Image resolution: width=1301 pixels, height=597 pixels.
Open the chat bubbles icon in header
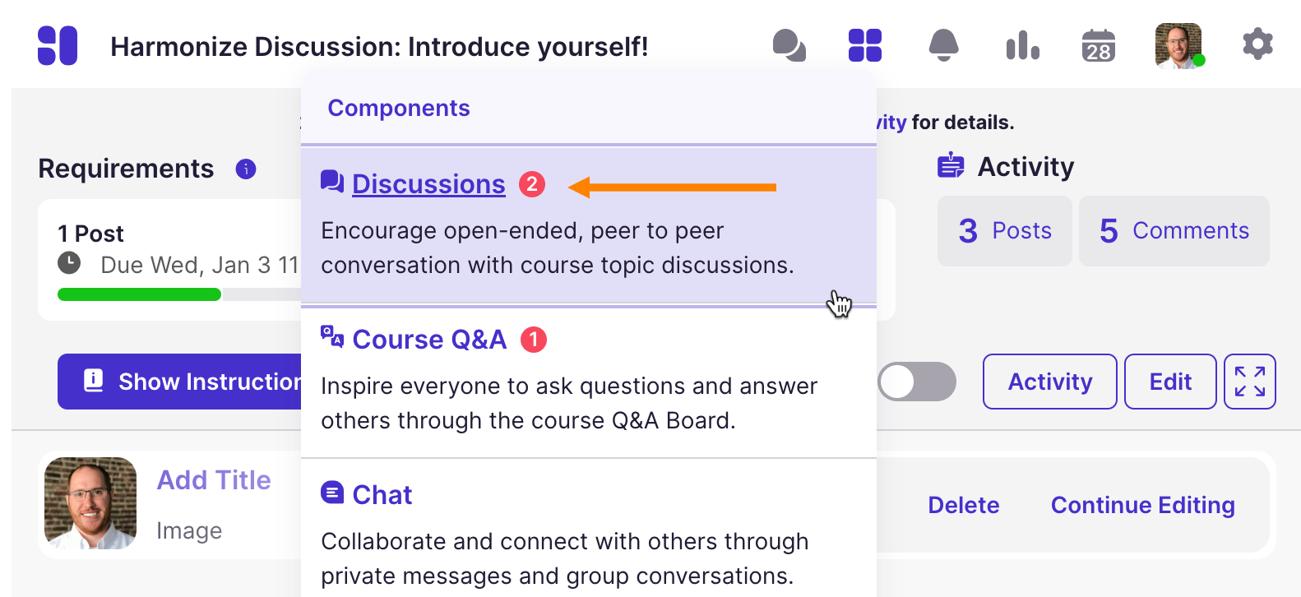[789, 45]
